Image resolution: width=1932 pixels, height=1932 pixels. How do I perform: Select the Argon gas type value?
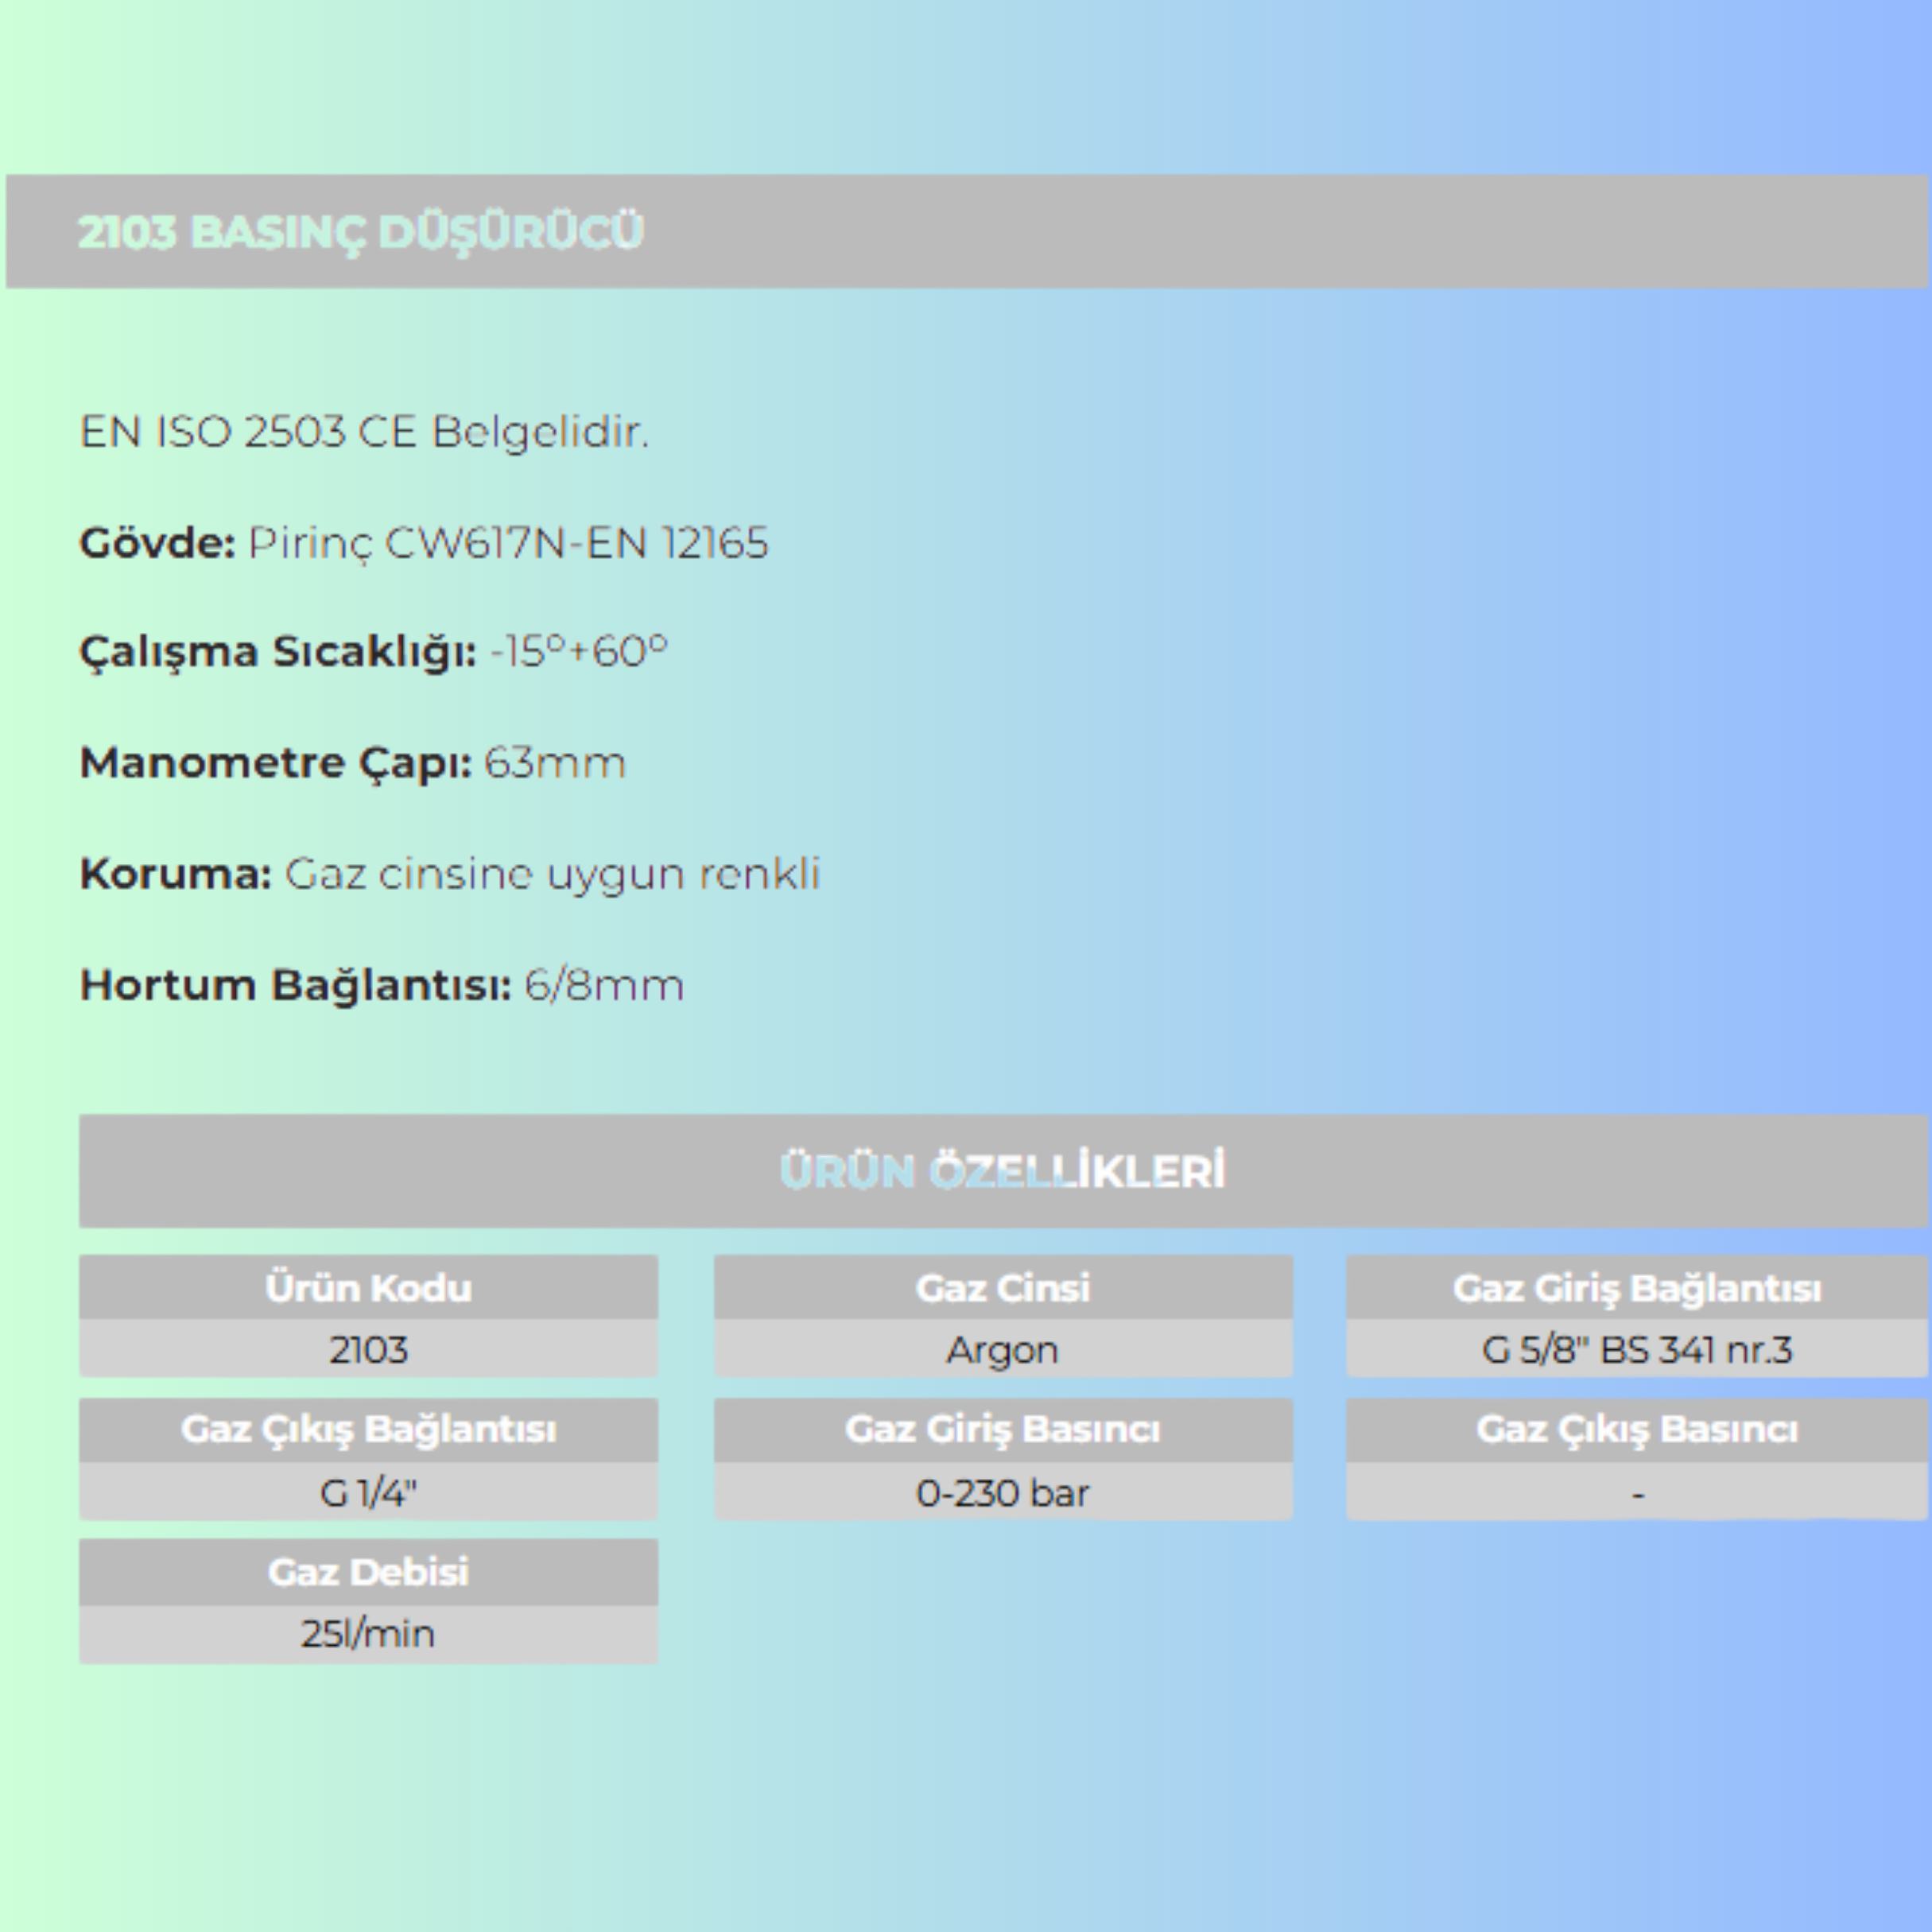(x=1003, y=1350)
